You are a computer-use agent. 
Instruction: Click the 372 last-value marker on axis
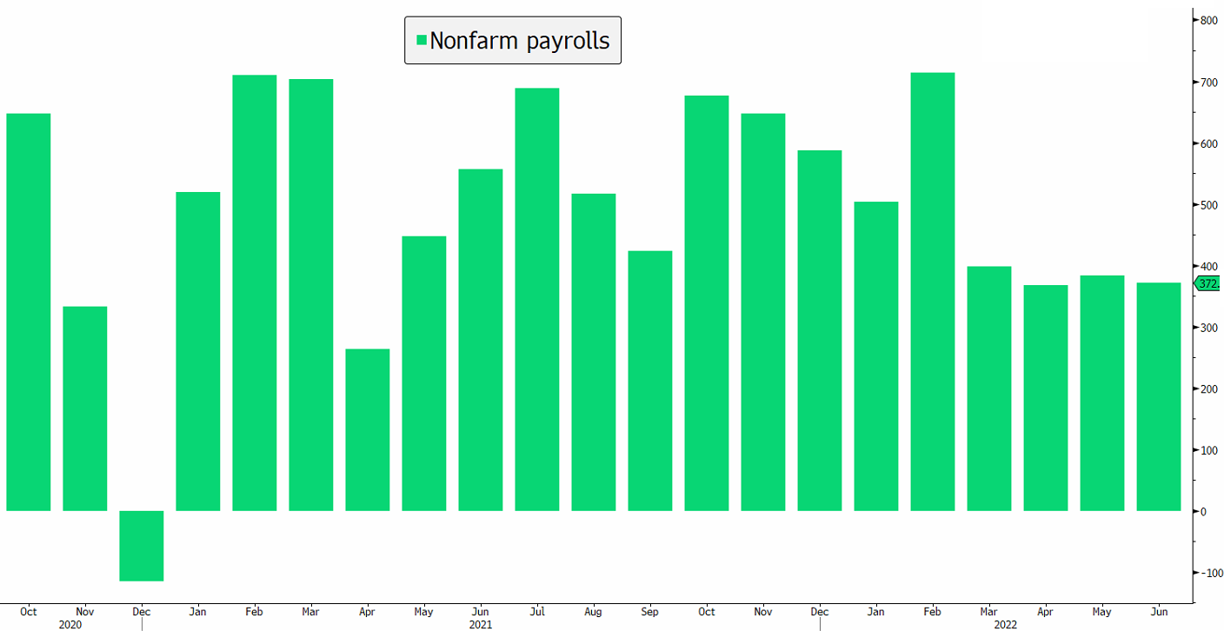pos(1207,283)
